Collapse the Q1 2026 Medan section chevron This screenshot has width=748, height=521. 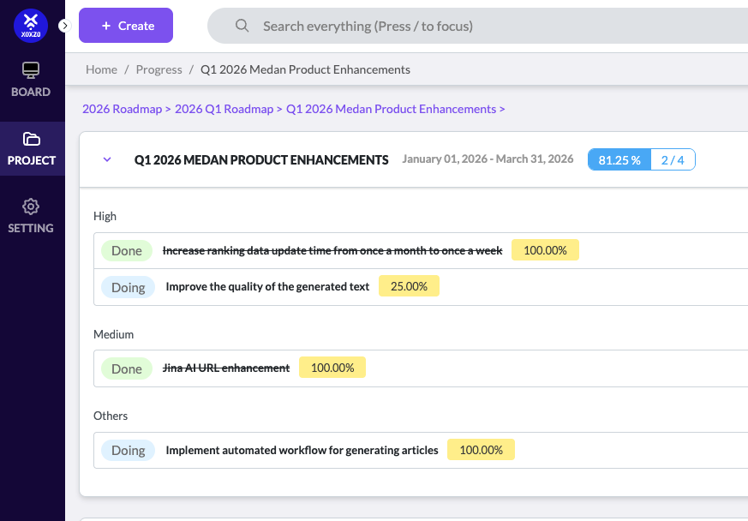(x=107, y=159)
